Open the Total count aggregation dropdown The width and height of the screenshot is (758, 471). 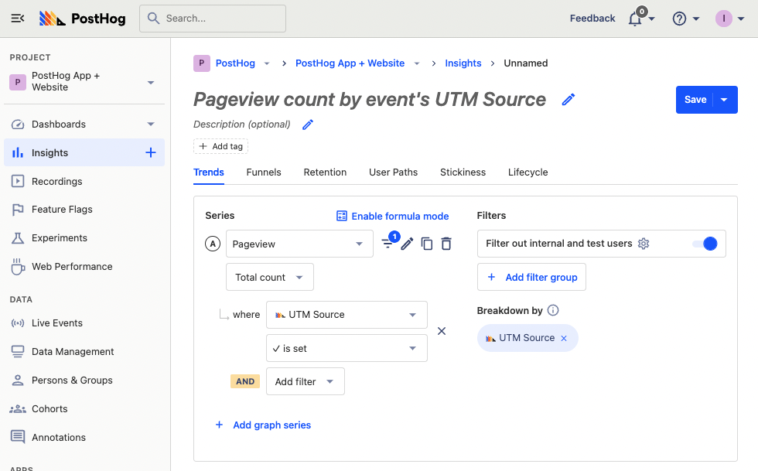click(269, 276)
